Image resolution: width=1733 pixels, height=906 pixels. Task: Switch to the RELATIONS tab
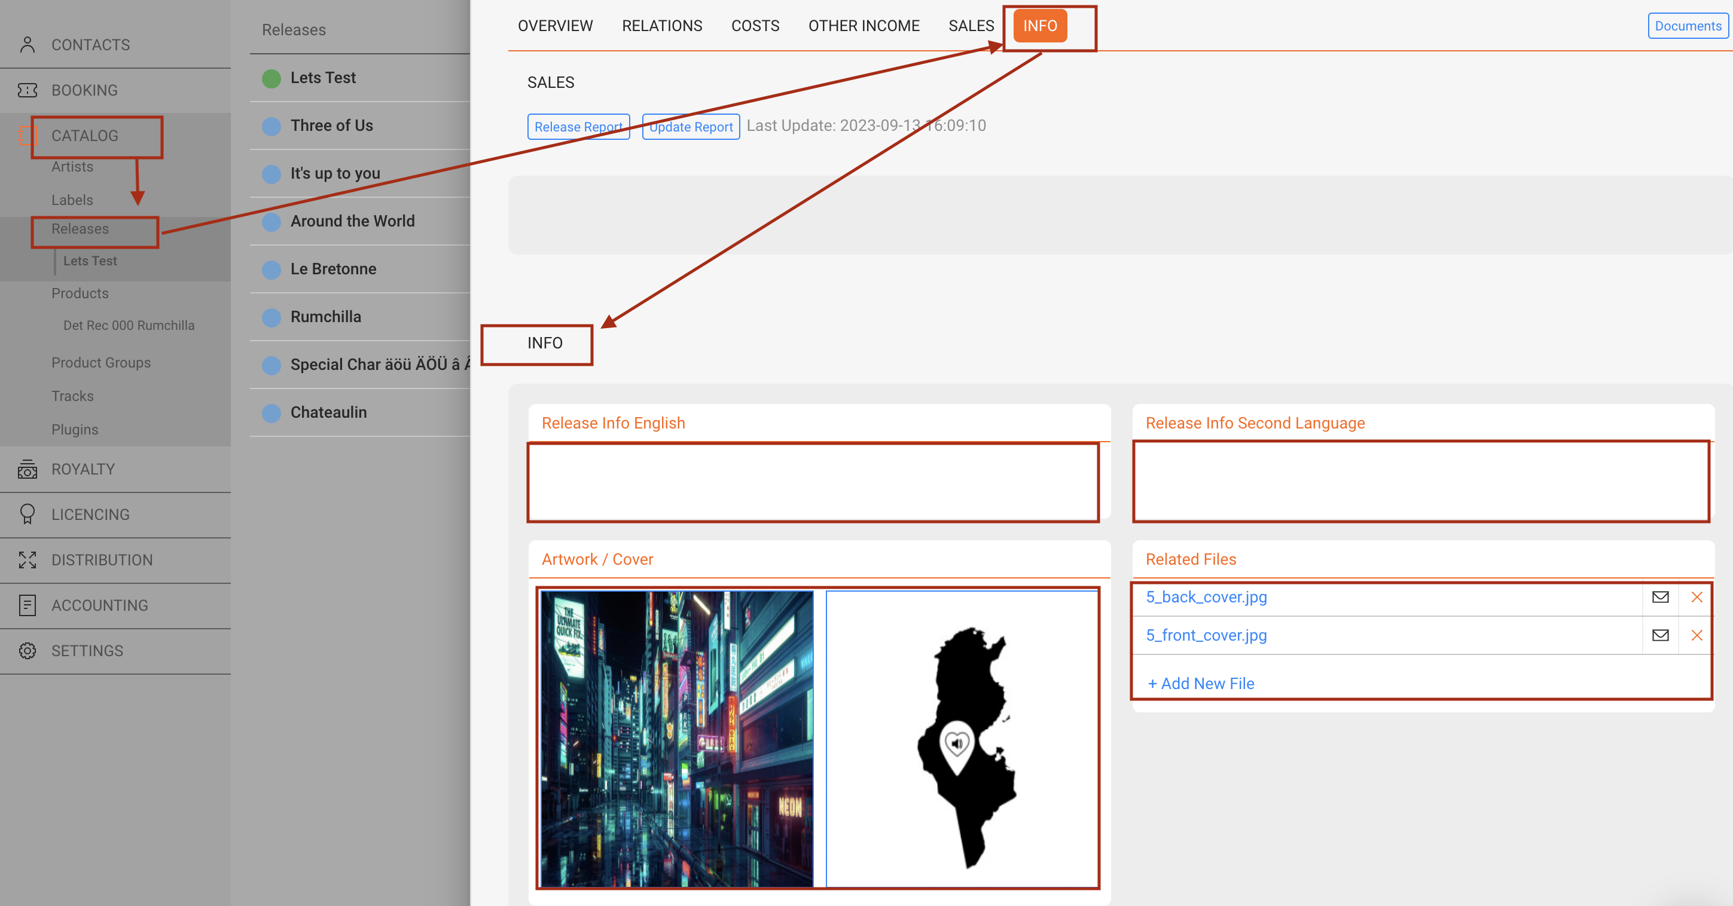(x=662, y=26)
